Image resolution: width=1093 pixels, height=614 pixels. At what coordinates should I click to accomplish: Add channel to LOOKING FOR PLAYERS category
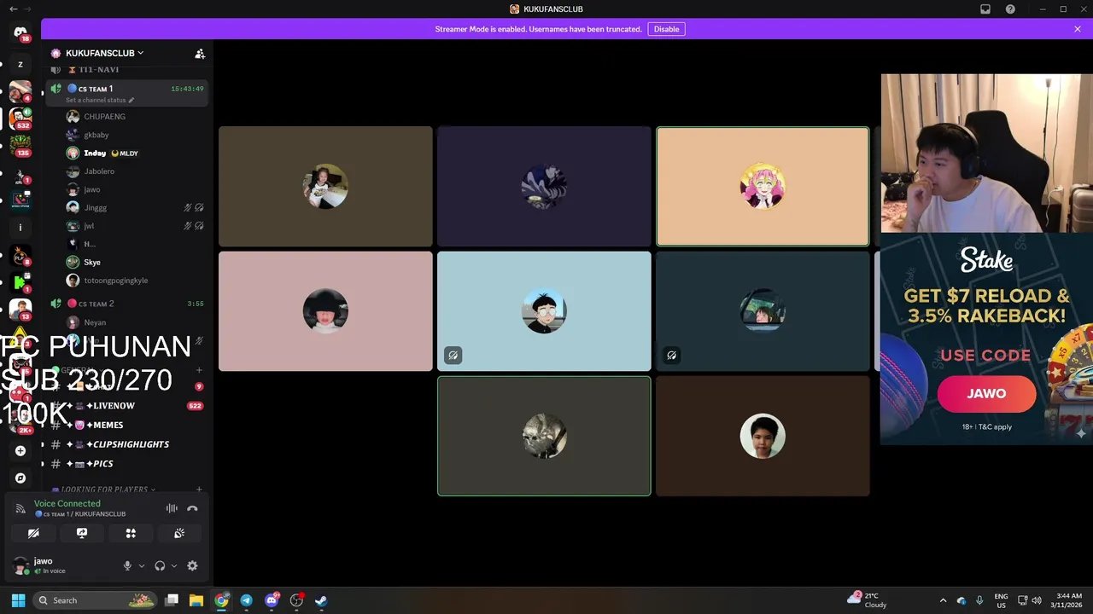coord(200,489)
